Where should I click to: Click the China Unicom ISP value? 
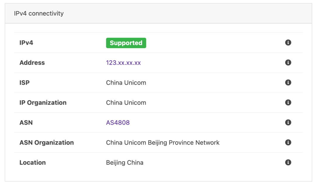[126, 83]
